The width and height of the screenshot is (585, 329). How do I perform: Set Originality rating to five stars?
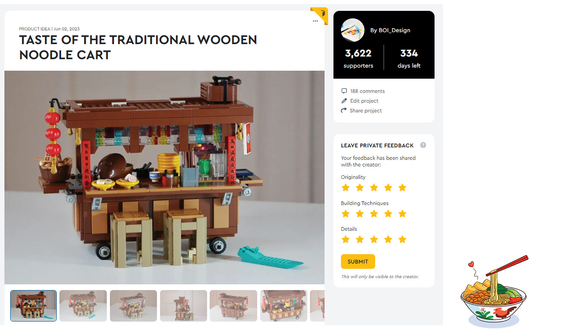tap(402, 188)
